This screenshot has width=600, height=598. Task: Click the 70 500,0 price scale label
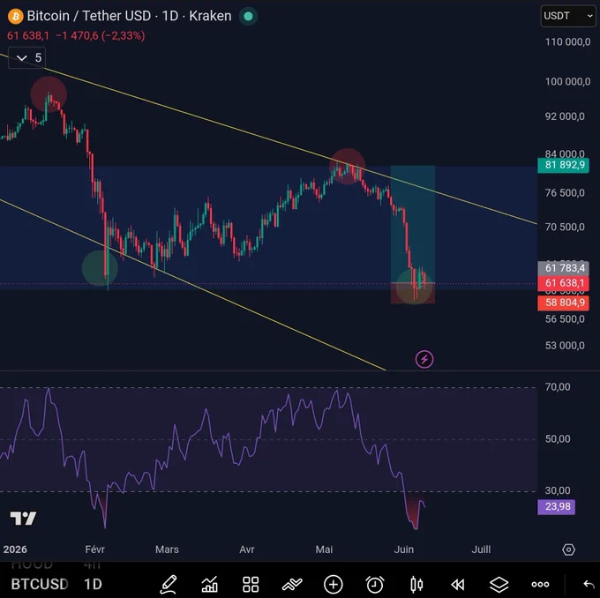click(x=565, y=227)
